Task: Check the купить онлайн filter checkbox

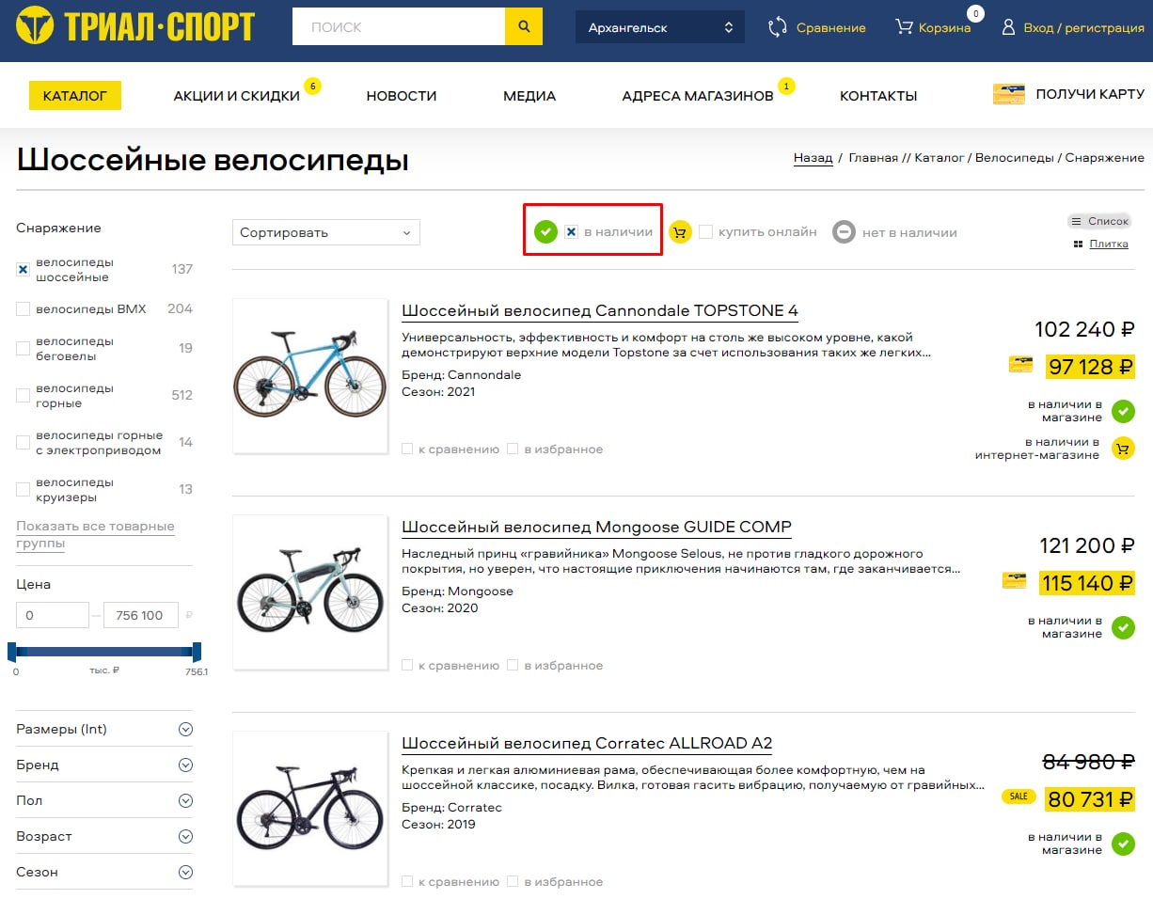Action: (705, 231)
